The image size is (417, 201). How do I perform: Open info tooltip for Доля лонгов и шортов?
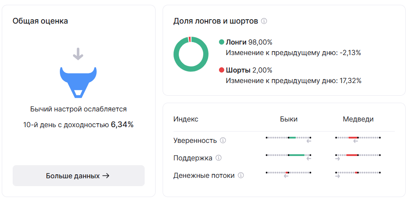pyautogui.click(x=264, y=21)
